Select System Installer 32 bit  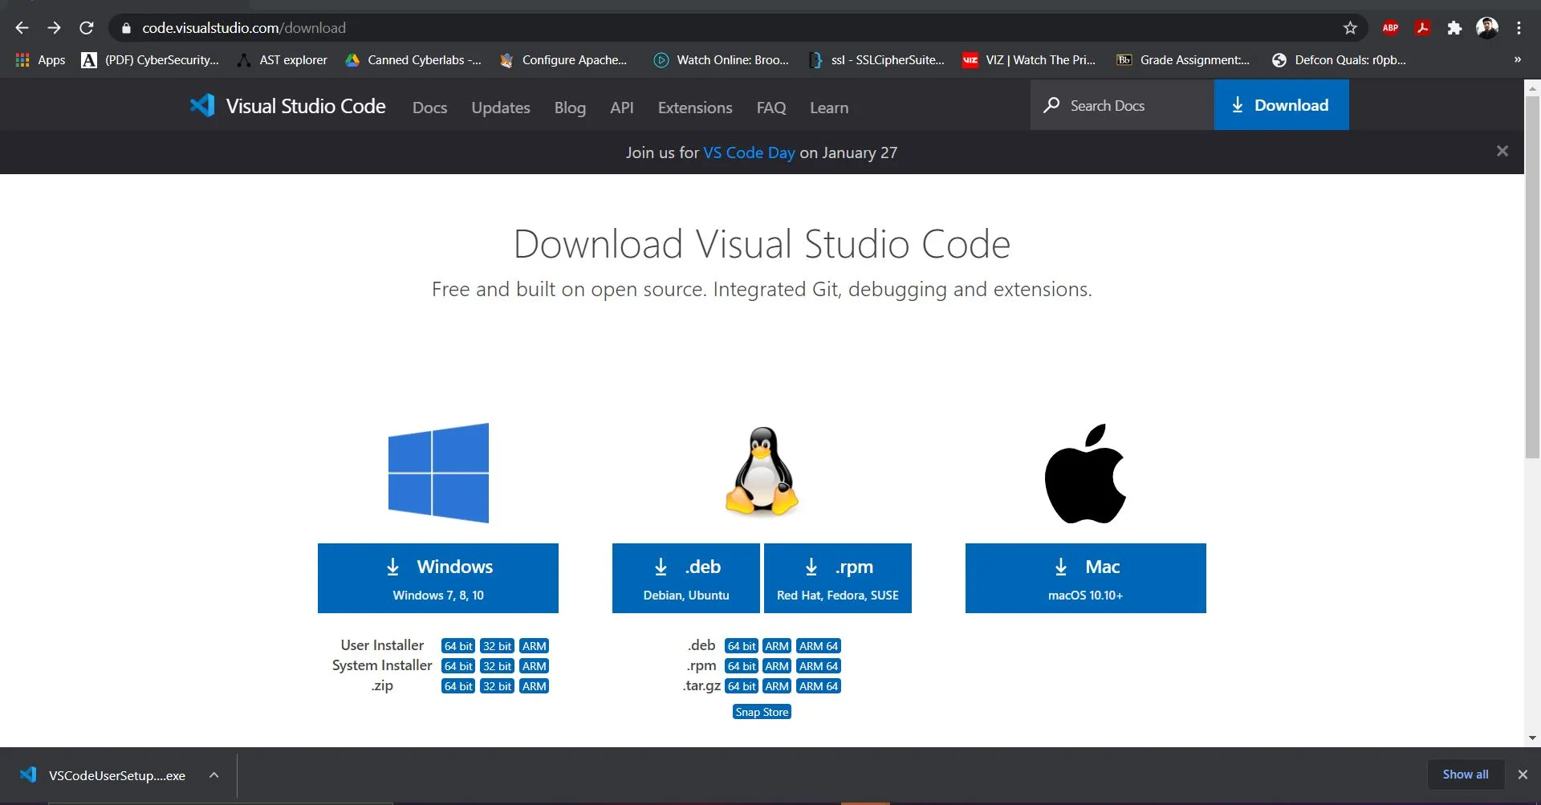[497, 666]
